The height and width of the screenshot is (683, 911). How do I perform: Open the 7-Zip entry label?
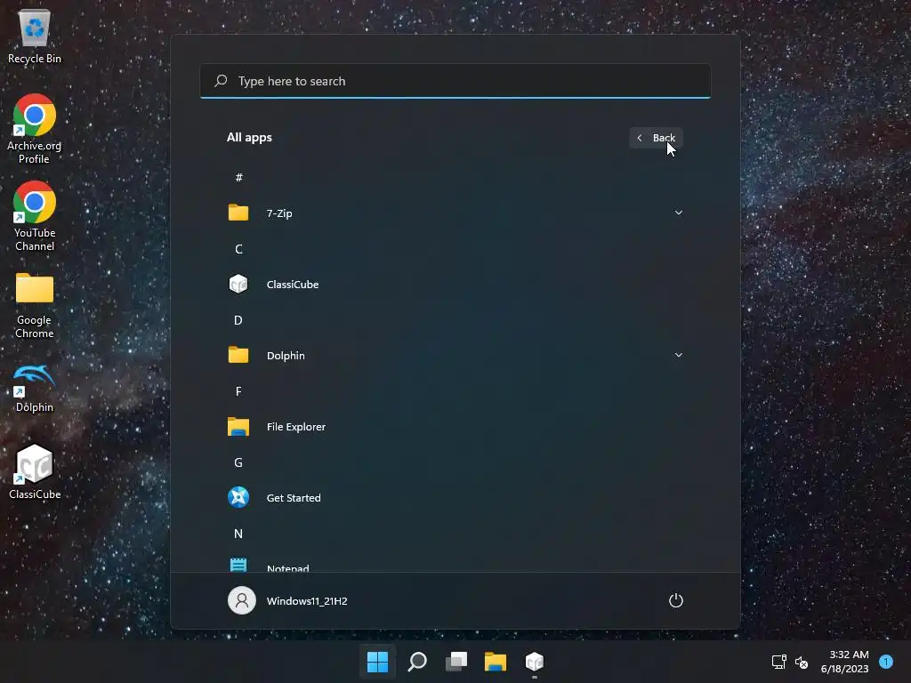pos(279,213)
